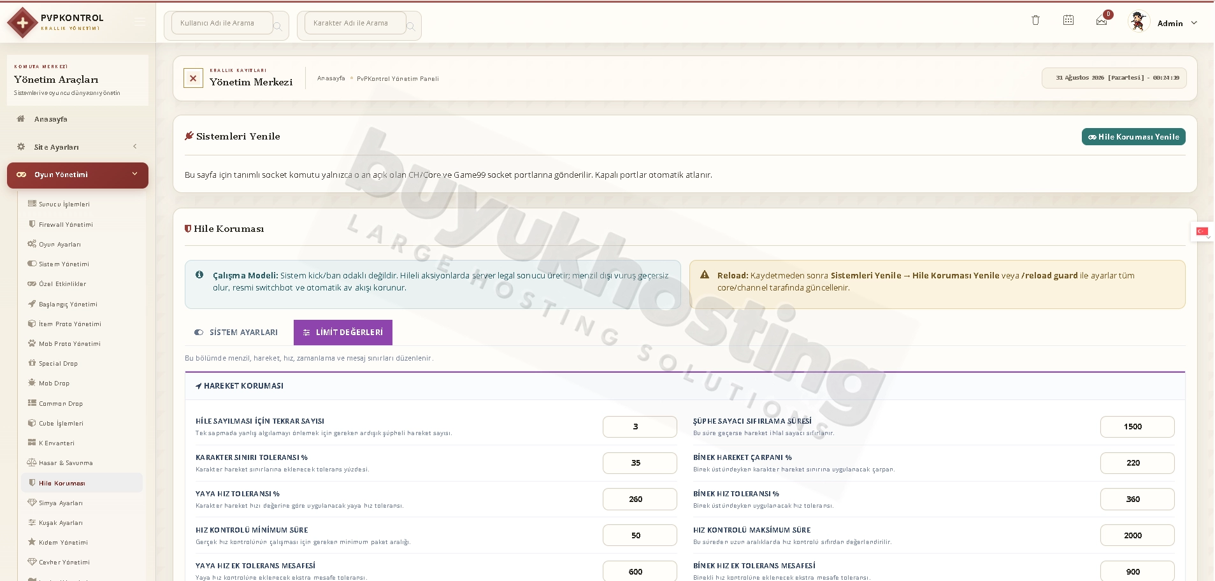Image resolution: width=1215 pixels, height=581 pixels.
Task: Edit Binek Hız Ek Tolerans Mesafesi value
Action: (x=1137, y=571)
